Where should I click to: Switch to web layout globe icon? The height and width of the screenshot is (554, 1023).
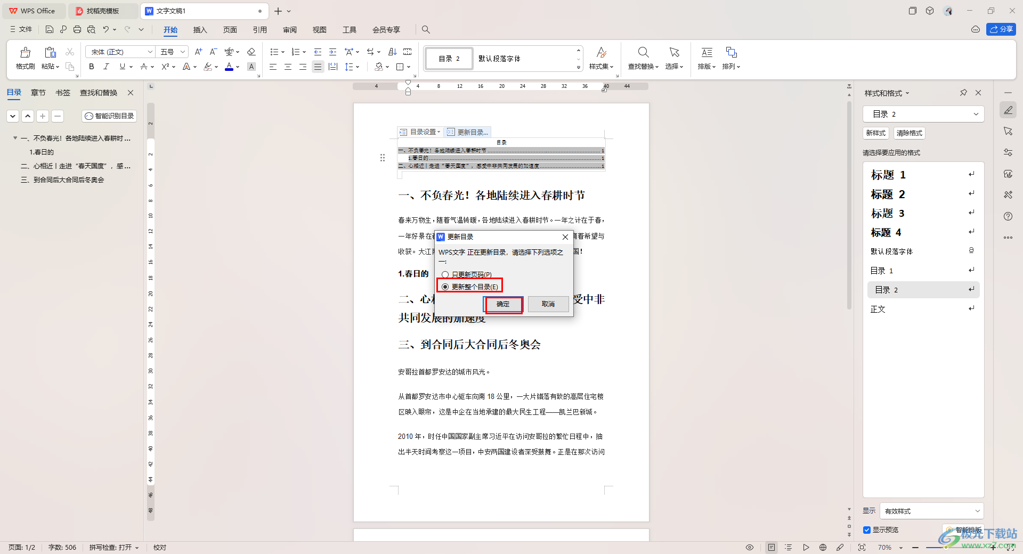823,547
